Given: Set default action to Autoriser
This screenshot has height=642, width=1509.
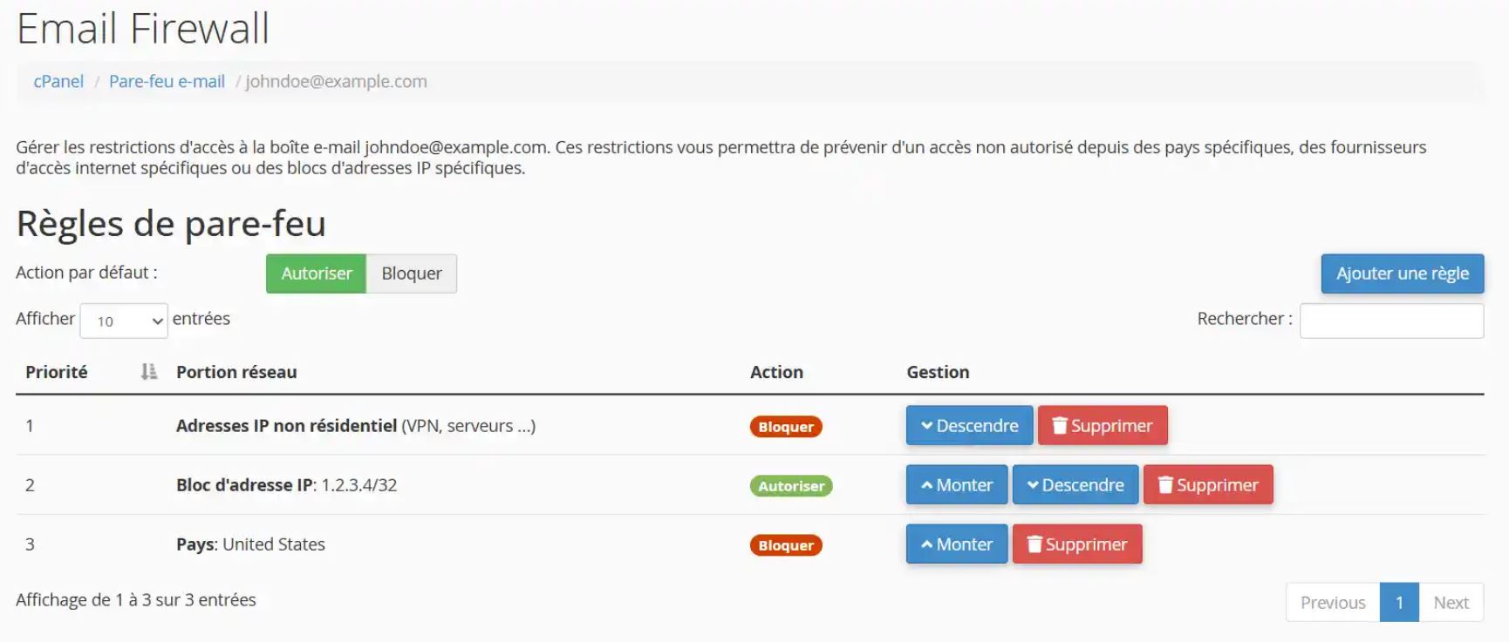Looking at the screenshot, I should [x=316, y=273].
